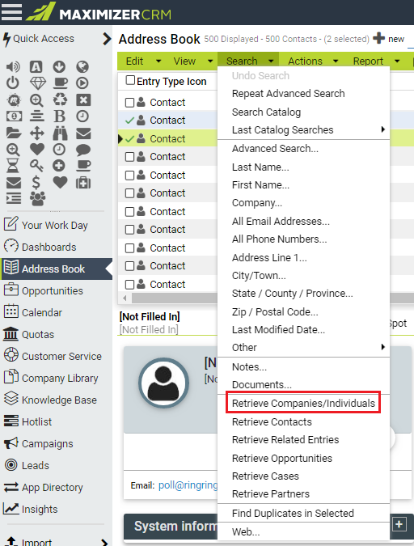The width and height of the screenshot is (414, 546).
Task: Click the power icon in Quick Access
Action: tap(13, 83)
